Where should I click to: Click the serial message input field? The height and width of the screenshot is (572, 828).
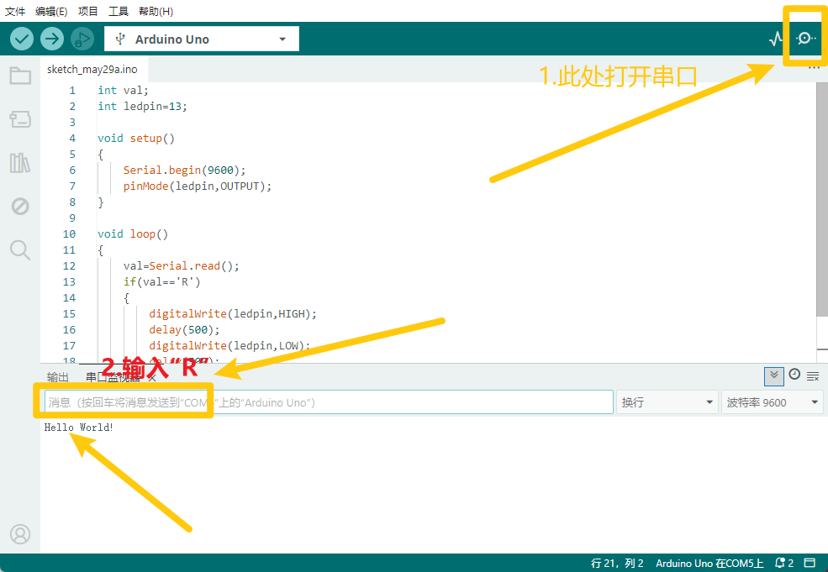(x=329, y=402)
